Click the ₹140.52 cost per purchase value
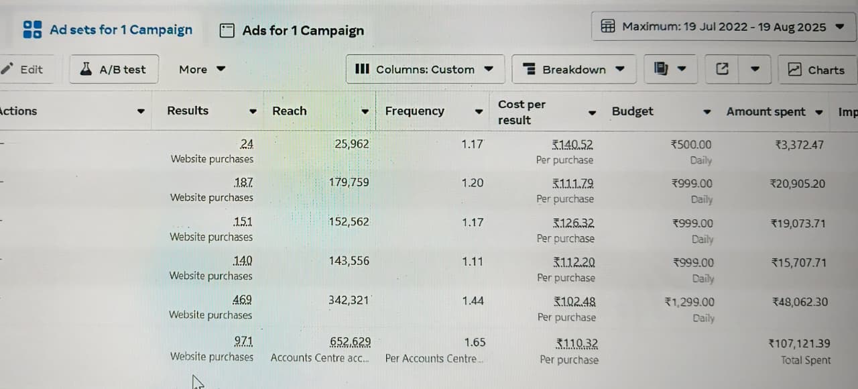This screenshot has height=389, width=858. [x=572, y=144]
